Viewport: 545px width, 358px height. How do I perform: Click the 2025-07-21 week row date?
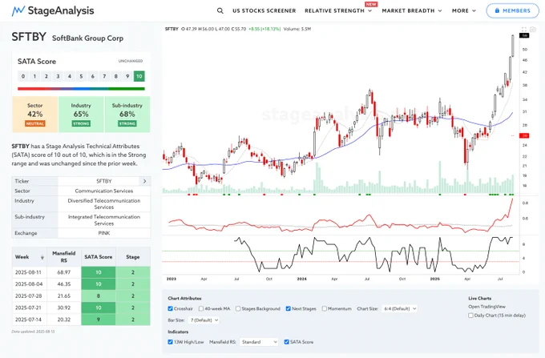(x=29, y=308)
